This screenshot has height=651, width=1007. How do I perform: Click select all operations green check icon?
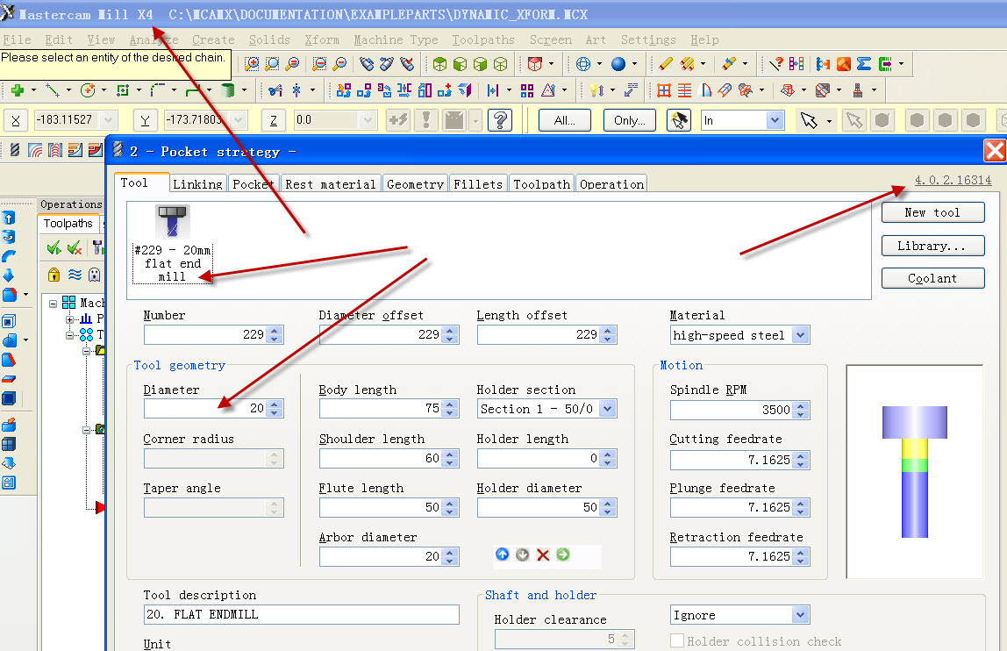pyautogui.click(x=54, y=247)
